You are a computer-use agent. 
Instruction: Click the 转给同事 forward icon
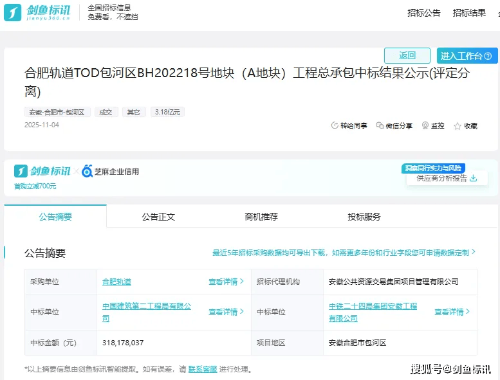pos(335,125)
